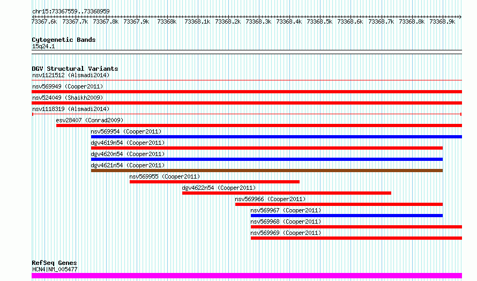477x281 pixels.
Task: Click the Cytogenetic Bands track title
Action: (64, 40)
